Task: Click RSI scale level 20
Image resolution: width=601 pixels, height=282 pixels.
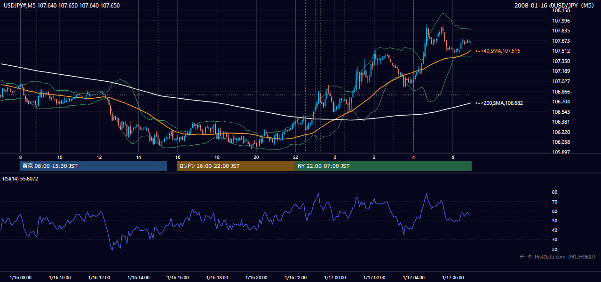Action: point(555,249)
